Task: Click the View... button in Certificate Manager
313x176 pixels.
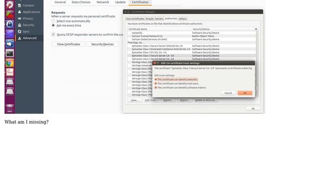Action: pos(135,100)
